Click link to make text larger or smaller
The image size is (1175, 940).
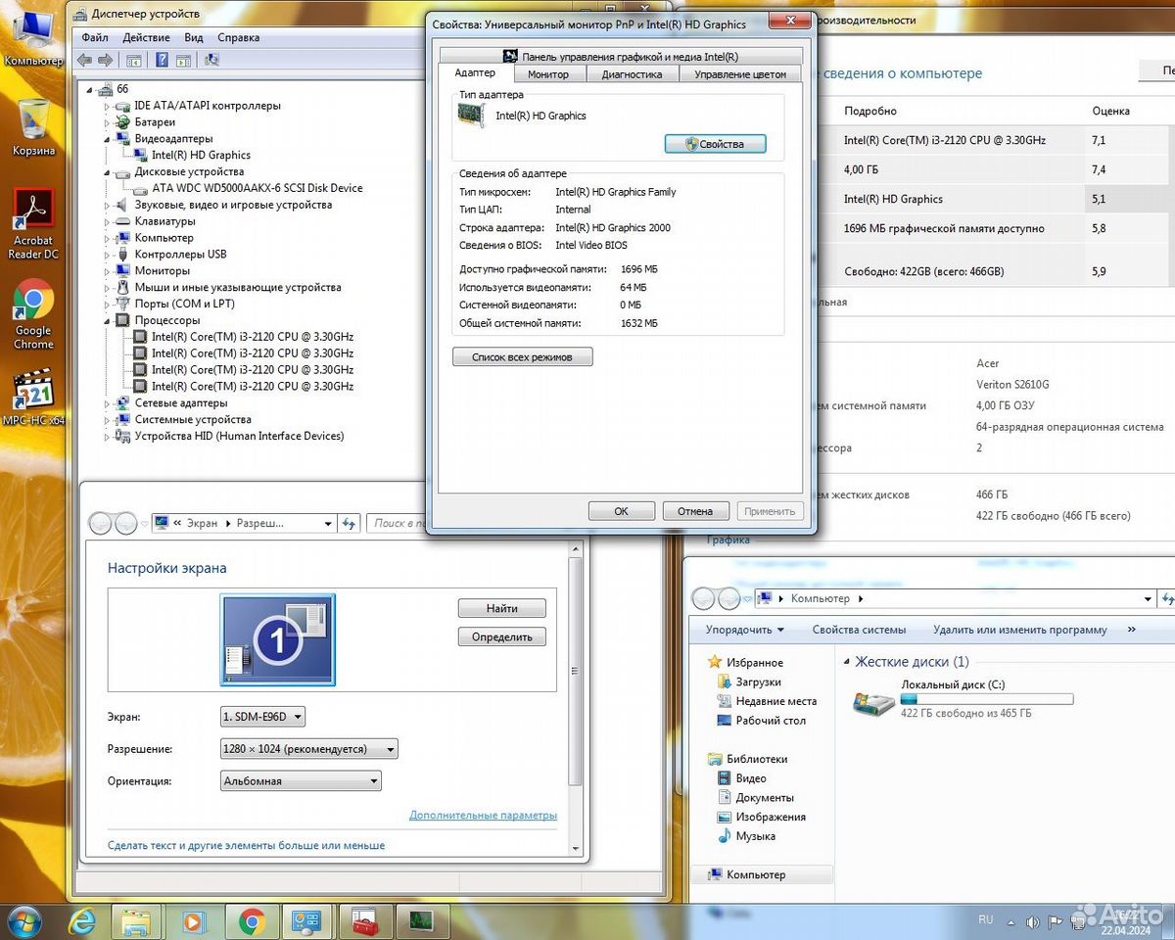pos(246,845)
